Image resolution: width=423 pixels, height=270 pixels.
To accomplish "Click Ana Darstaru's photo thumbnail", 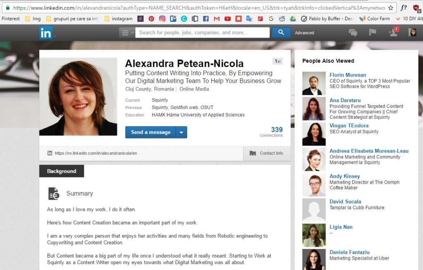I will click(314, 109).
